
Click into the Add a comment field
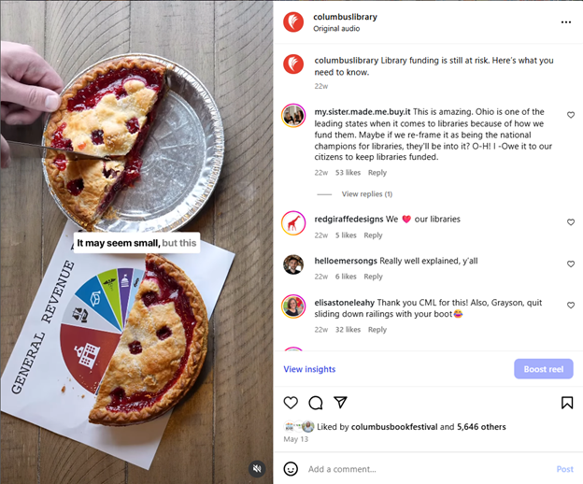coord(428,469)
